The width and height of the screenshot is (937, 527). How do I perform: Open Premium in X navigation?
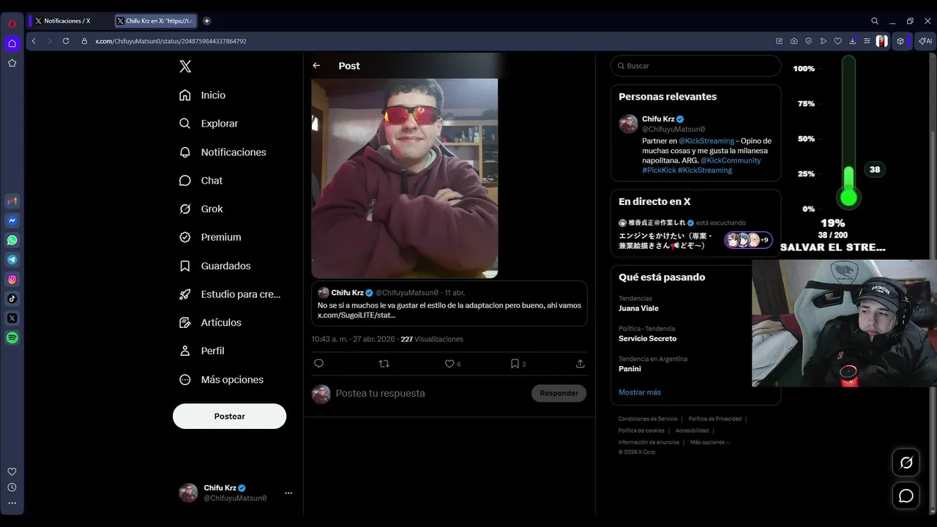[211, 237]
